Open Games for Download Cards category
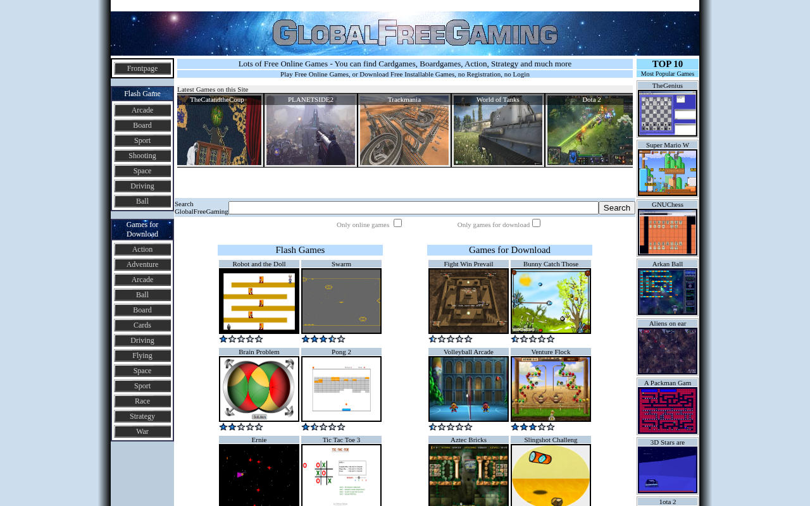The width and height of the screenshot is (810, 506). coord(142,325)
